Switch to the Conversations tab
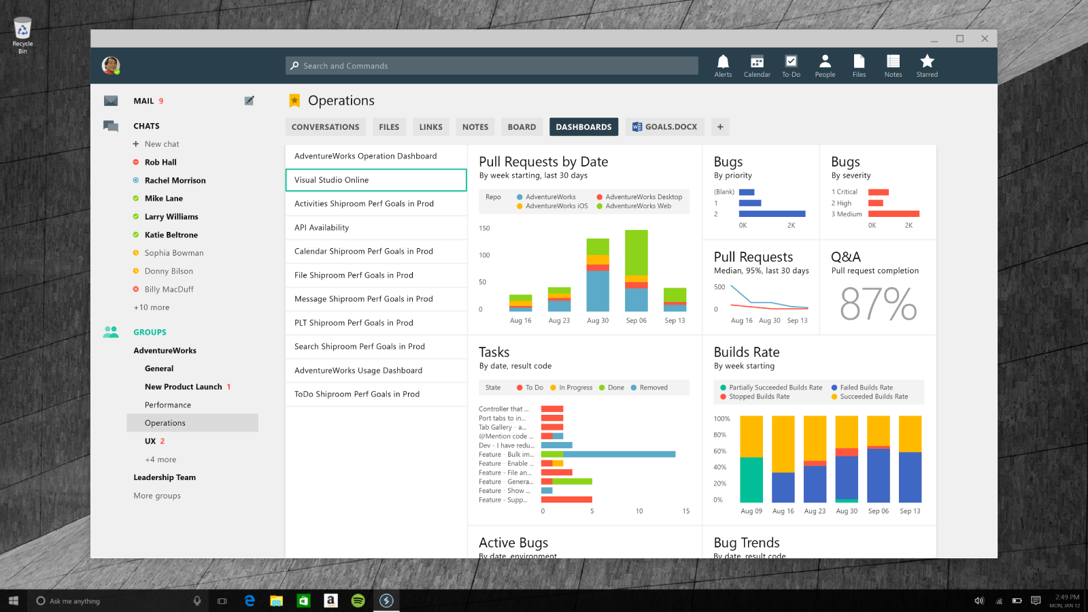The width and height of the screenshot is (1088, 612). tap(325, 127)
